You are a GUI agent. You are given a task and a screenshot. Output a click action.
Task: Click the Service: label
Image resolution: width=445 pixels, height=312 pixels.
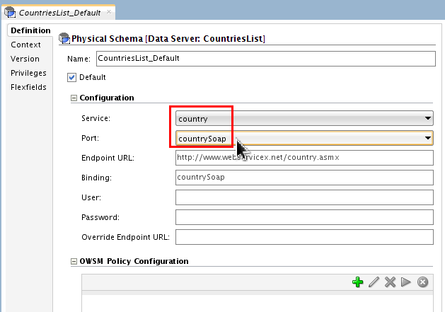(96, 118)
